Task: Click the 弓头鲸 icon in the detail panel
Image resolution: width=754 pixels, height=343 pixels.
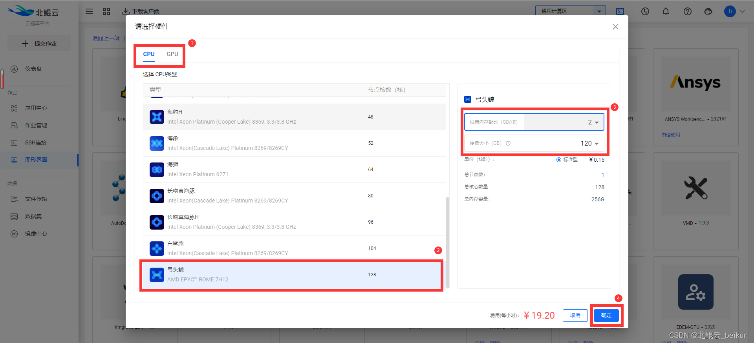Action: (x=468, y=99)
